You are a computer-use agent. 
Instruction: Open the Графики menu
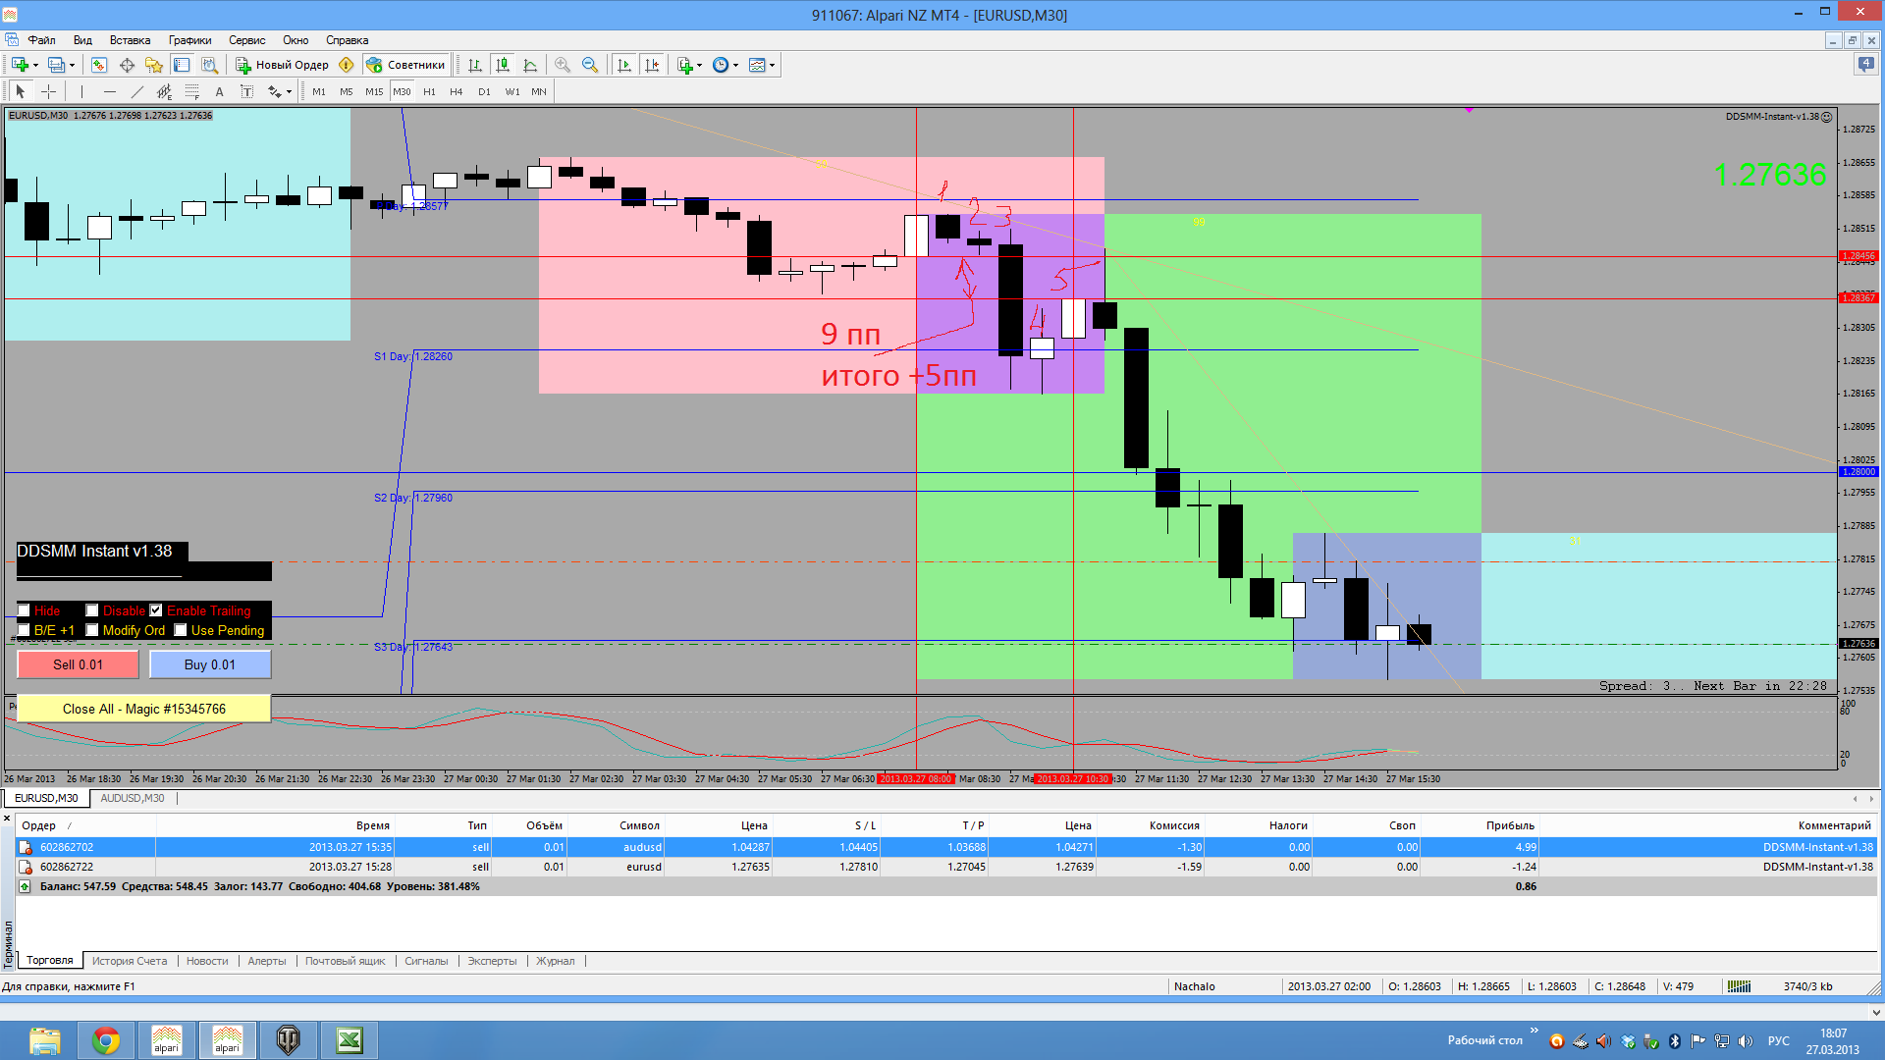tap(189, 40)
